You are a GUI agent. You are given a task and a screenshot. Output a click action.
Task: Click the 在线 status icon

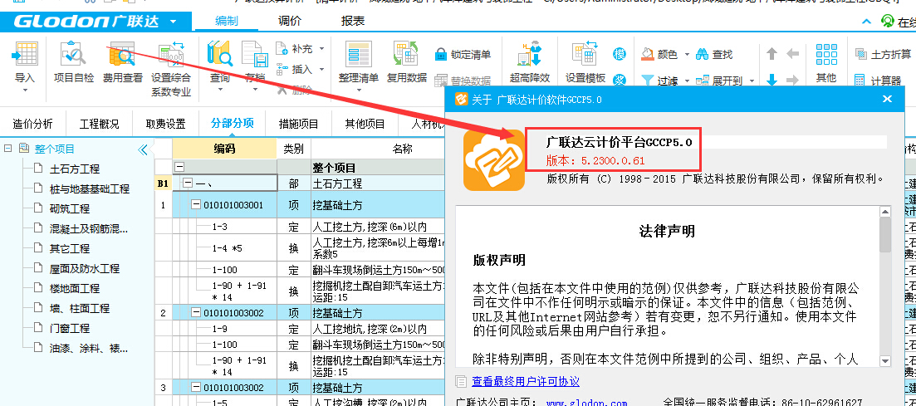888,22
